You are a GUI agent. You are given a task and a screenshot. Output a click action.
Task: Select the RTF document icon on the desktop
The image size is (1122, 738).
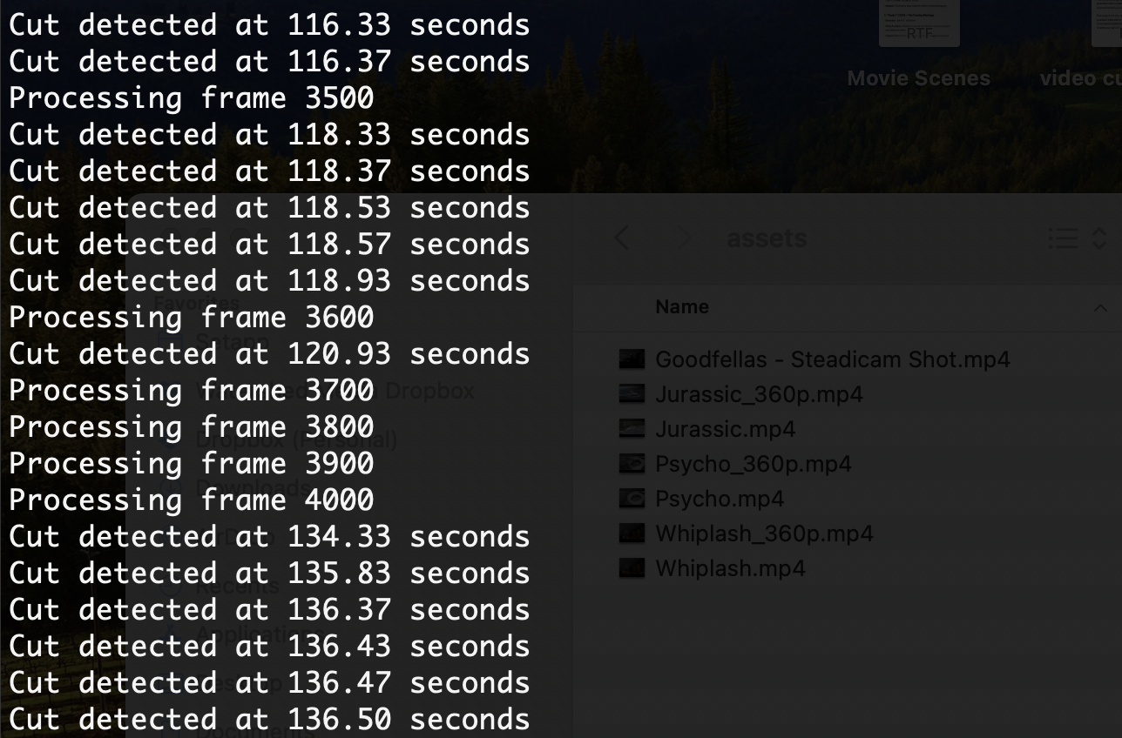click(x=919, y=23)
